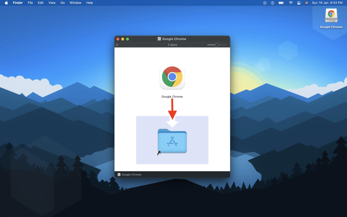Open the Finder Go menu
The image size is (347, 217).
click(x=62, y=3)
